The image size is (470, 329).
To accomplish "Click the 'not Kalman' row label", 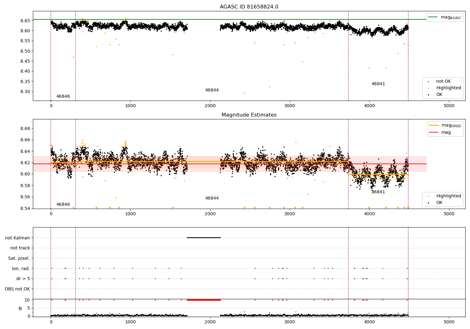I will click(18, 238).
